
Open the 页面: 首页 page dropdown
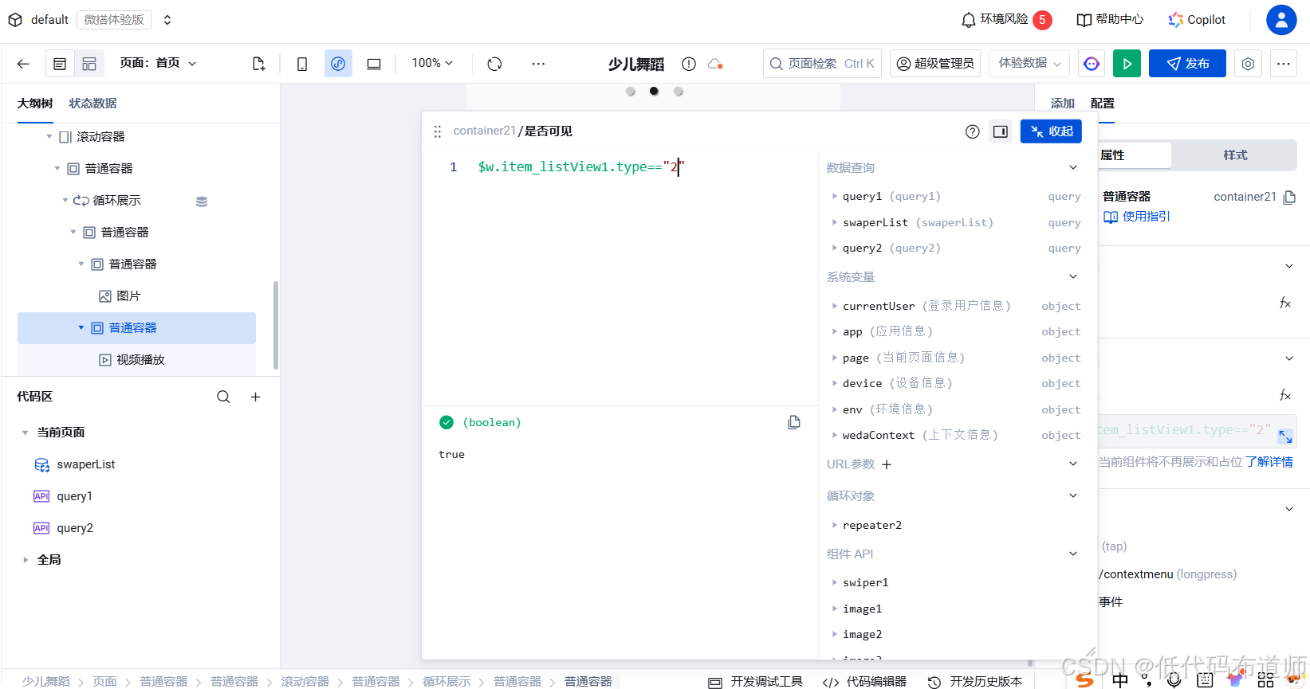click(158, 63)
